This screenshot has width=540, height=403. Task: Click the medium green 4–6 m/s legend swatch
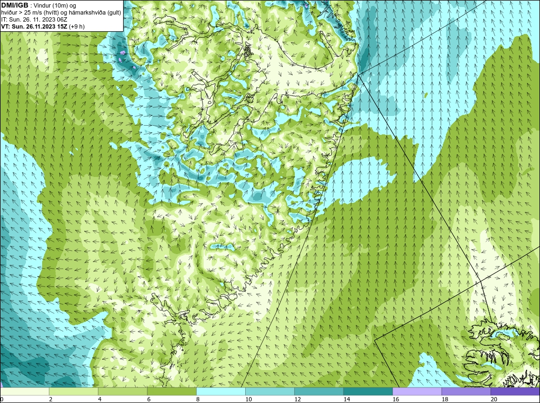[123, 392]
